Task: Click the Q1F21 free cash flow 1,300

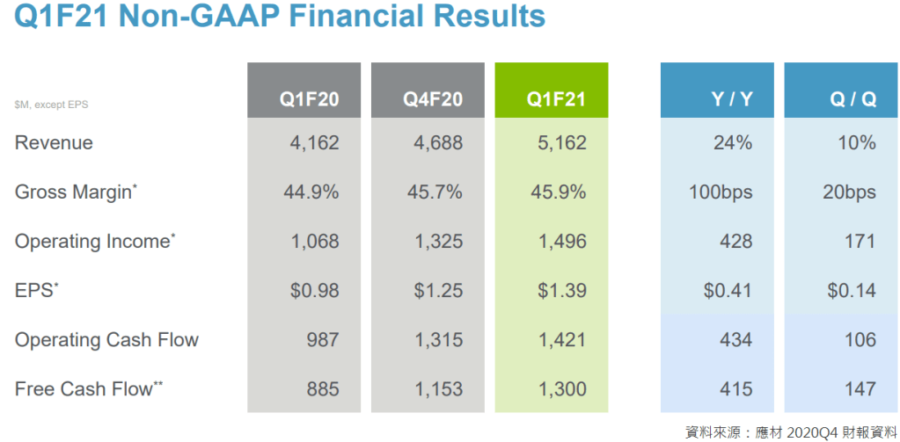Action: [x=561, y=389]
